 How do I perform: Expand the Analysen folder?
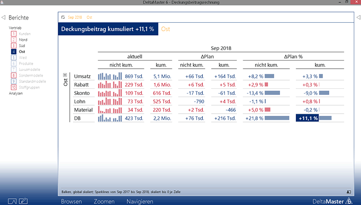click(16, 93)
